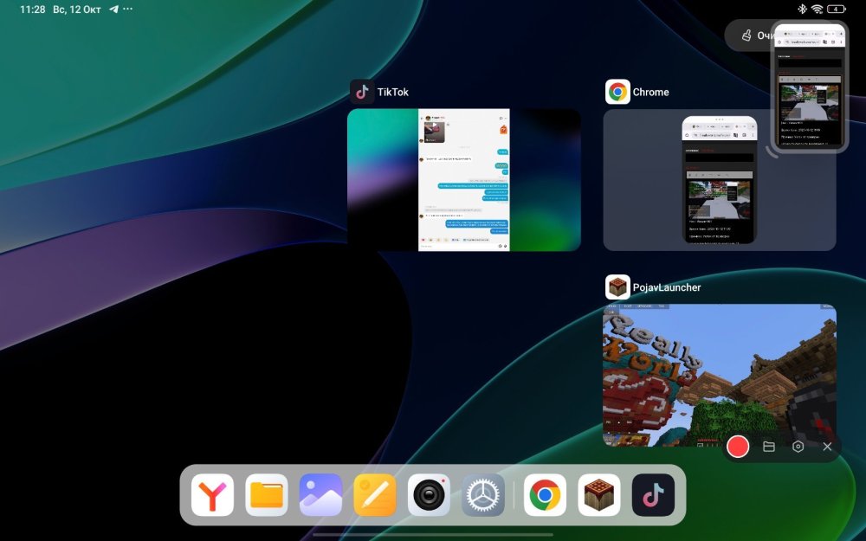Tap the TikTok icon above its card
The width and height of the screenshot is (866, 541).
(362, 92)
